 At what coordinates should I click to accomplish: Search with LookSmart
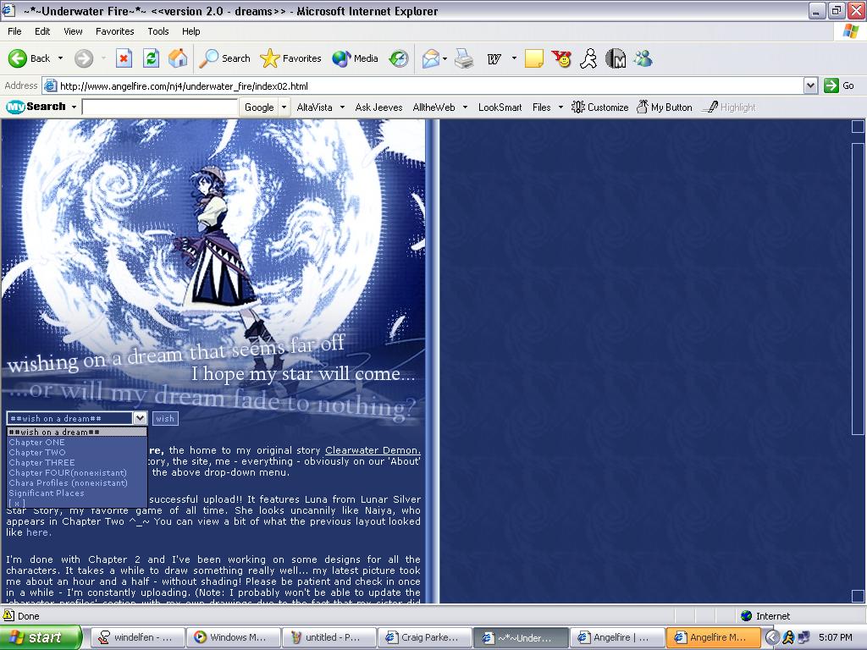[x=500, y=107]
